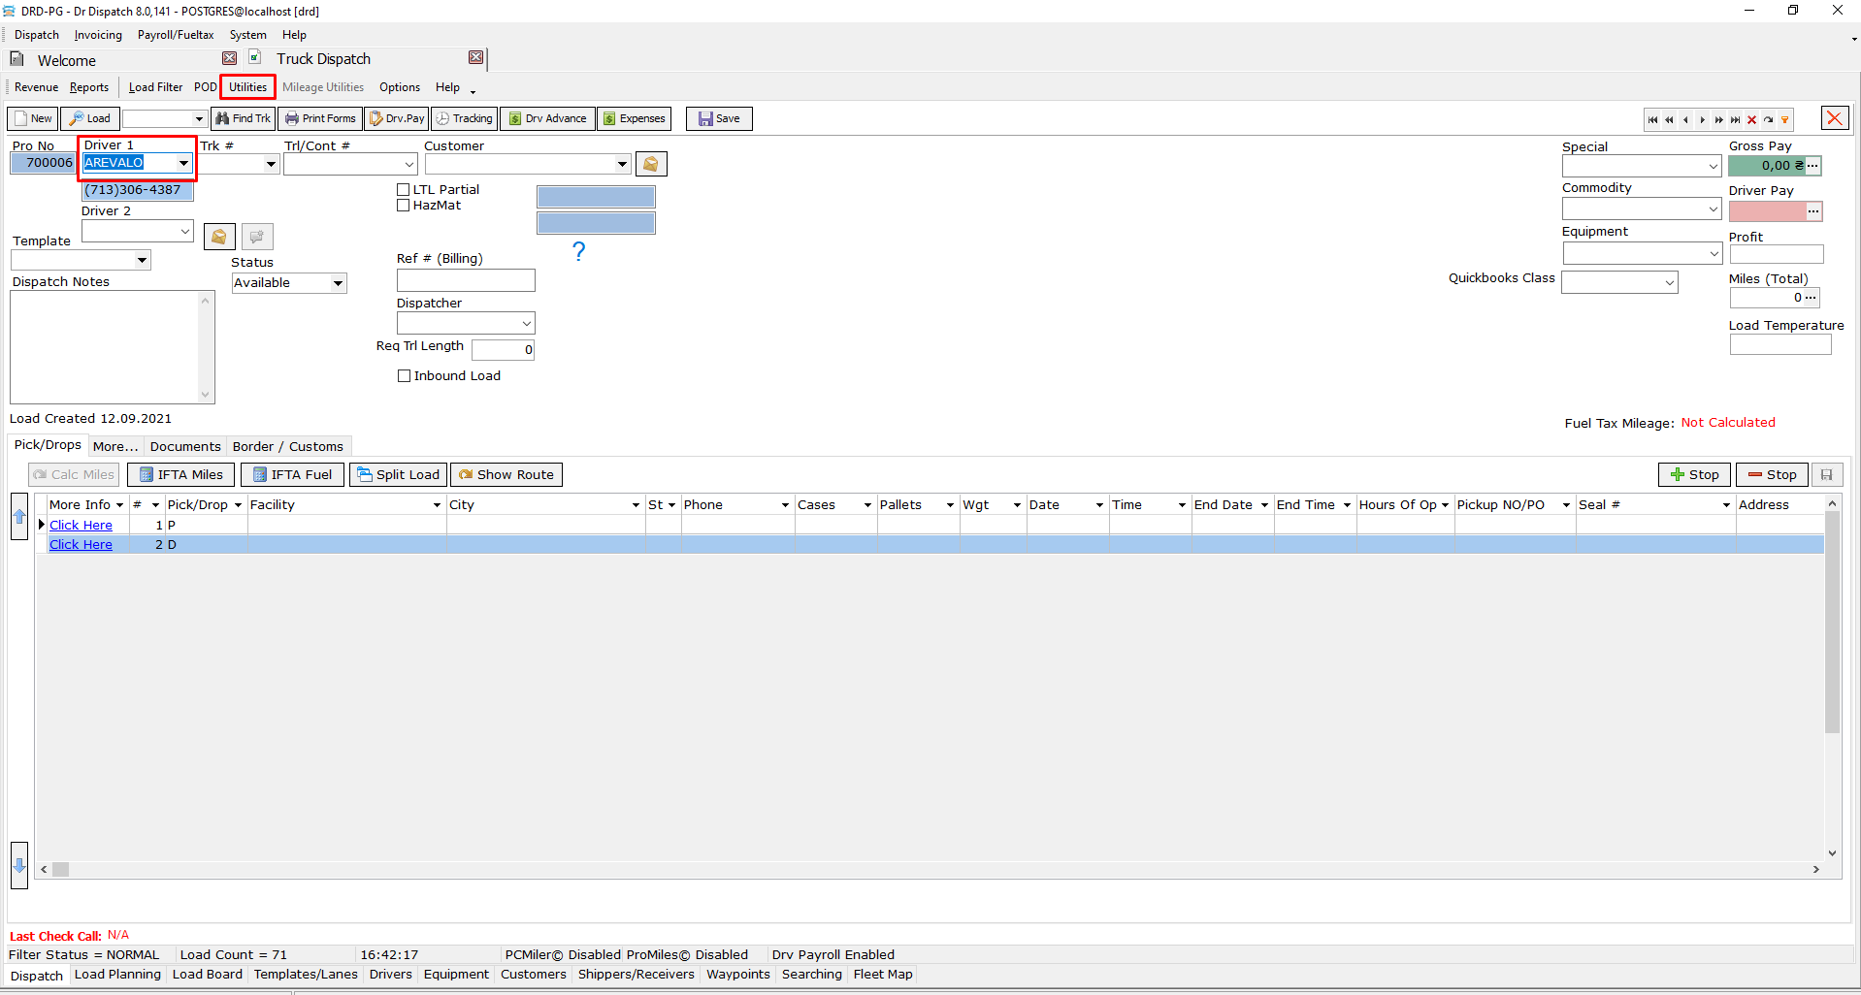Click the first Click Here link in row 1
This screenshot has width=1861, height=995.
pos(81,525)
